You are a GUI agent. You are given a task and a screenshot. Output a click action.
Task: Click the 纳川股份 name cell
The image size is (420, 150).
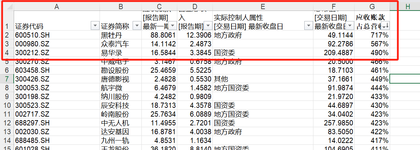(121, 97)
